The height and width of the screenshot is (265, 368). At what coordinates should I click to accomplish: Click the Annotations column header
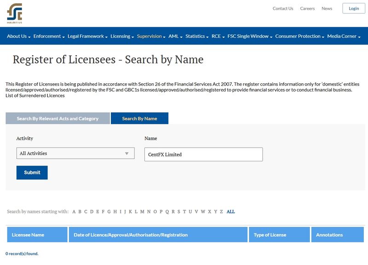[x=338, y=235]
